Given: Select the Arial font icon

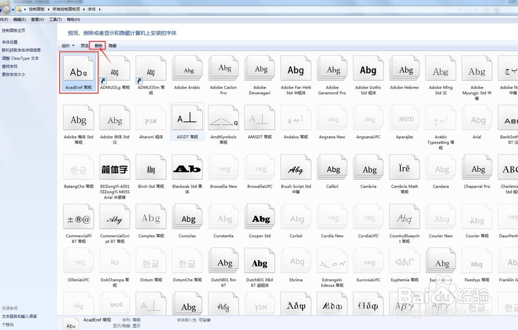Looking at the screenshot, I should [477, 118].
